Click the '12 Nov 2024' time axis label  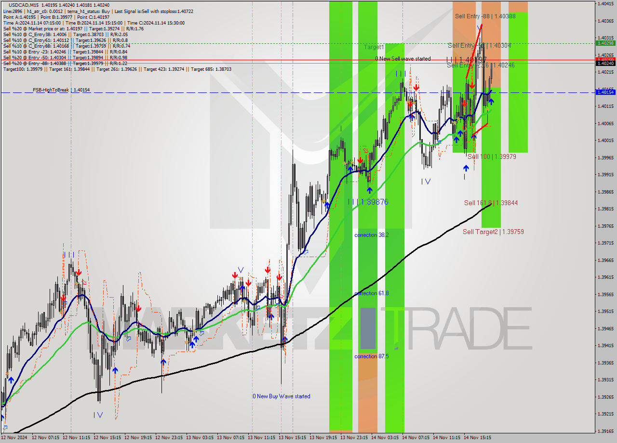click(x=14, y=438)
